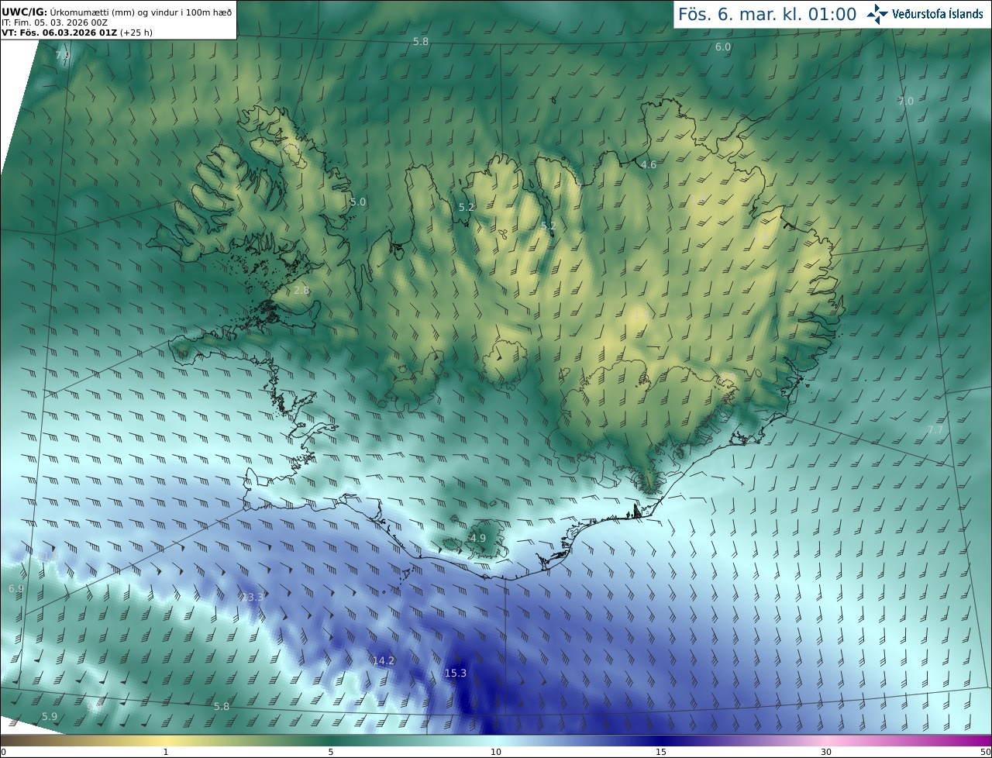This screenshot has height=758, width=992.
Task: Click the IT: Fim. 05. 03. 2026 00Z line
Action: (x=54, y=22)
